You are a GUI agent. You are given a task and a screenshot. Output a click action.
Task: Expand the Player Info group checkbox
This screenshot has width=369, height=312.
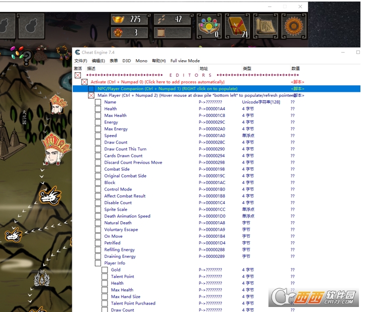tap(98, 263)
